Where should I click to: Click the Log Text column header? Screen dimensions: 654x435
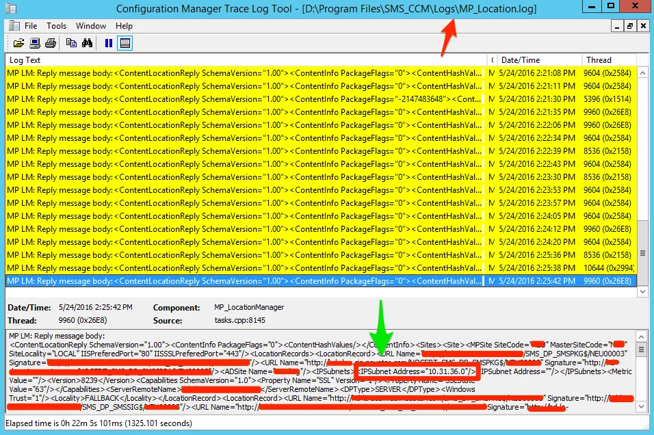click(246, 60)
